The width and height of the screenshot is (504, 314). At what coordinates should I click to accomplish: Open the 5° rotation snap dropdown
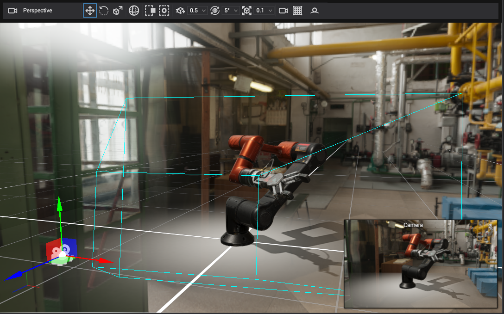coord(231,11)
